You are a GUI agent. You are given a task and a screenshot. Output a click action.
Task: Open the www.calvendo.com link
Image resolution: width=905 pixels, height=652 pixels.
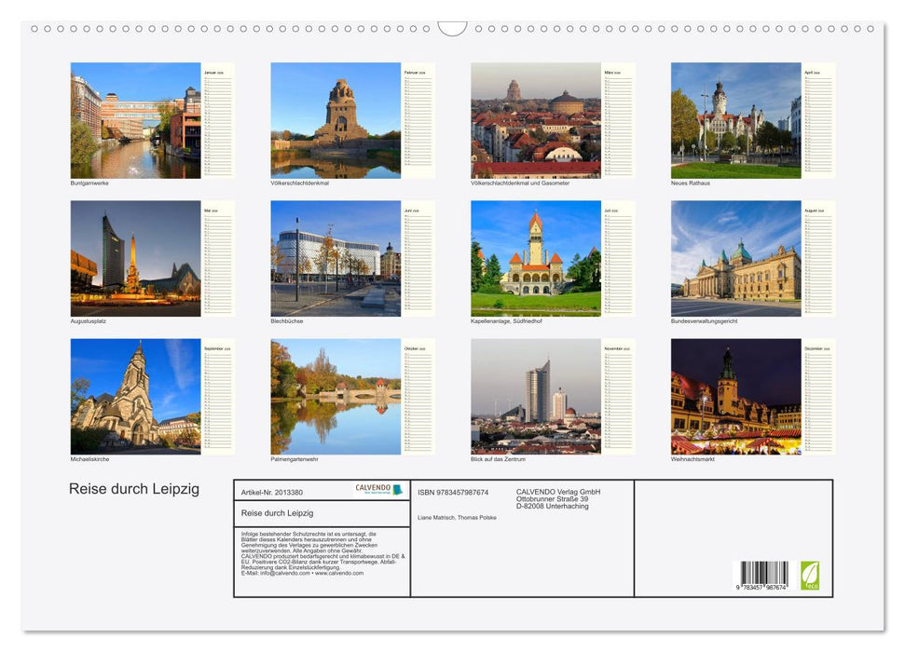pyautogui.click(x=338, y=575)
